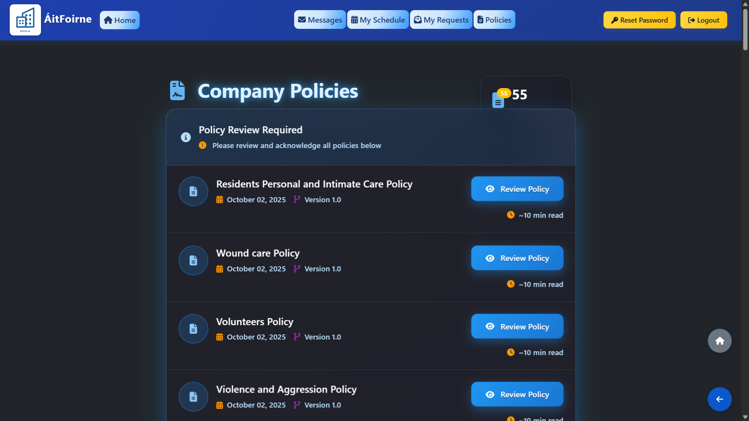Open the Messages tab
This screenshot has height=421, width=749.
click(x=320, y=20)
